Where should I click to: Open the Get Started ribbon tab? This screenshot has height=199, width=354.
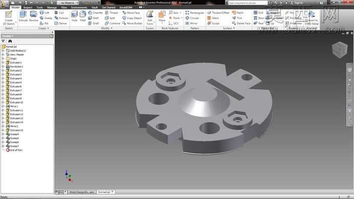[109, 7]
